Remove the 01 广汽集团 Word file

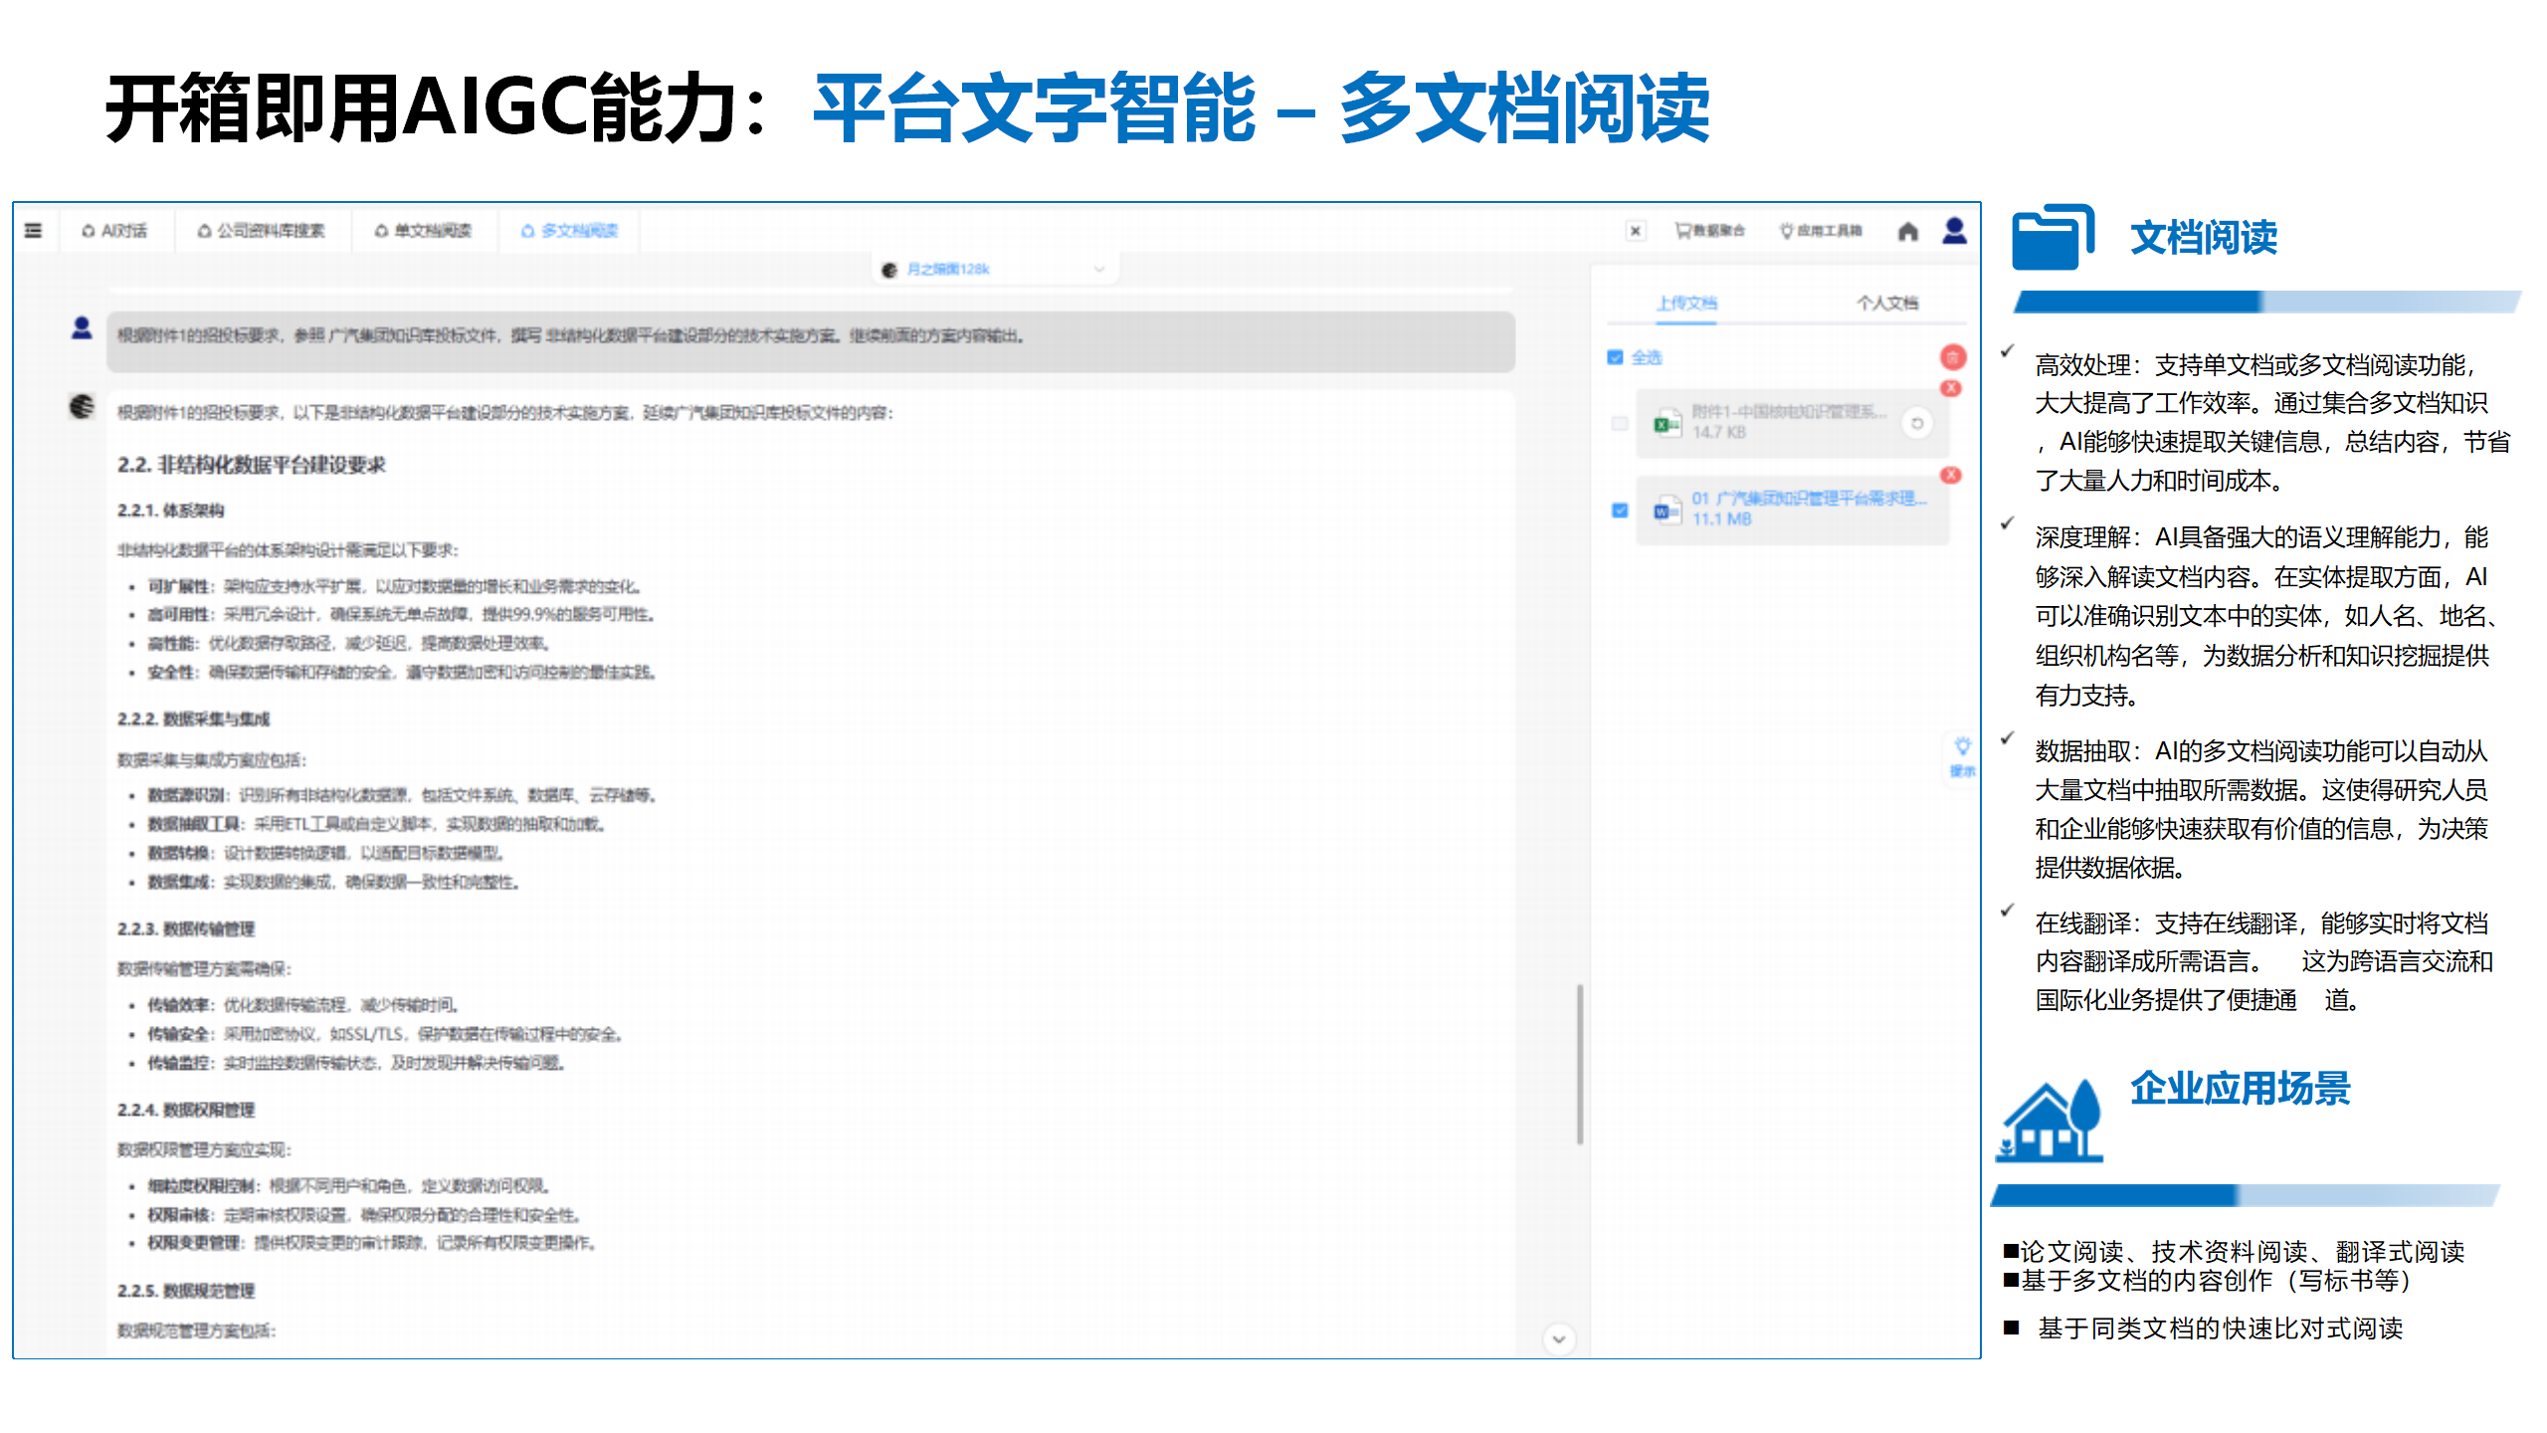pyautogui.click(x=1951, y=476)
